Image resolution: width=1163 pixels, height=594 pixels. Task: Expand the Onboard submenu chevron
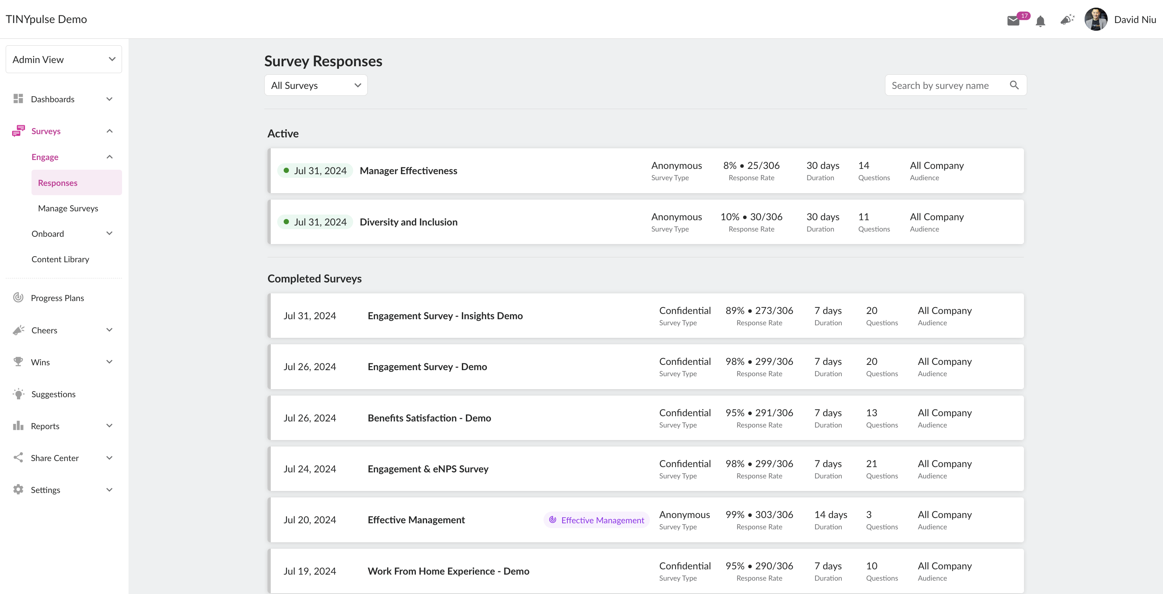click(x=109, y=234)
